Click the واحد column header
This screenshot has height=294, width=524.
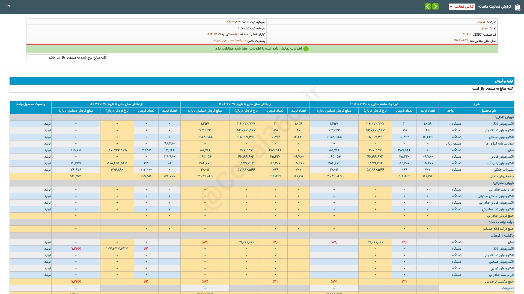pos(450,111)
